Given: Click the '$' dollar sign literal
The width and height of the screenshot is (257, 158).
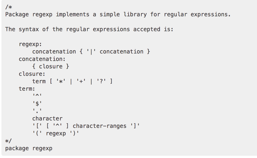Looking at the screenshot, I should tap(37, 103).
